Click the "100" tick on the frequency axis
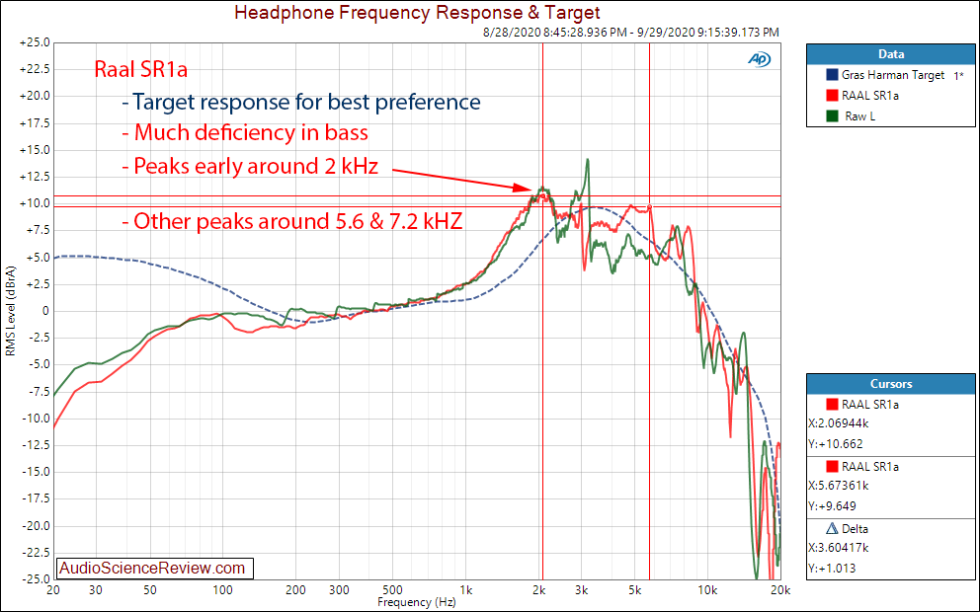The height and width of the screenshot is (612, 980). tap(223, 590)
